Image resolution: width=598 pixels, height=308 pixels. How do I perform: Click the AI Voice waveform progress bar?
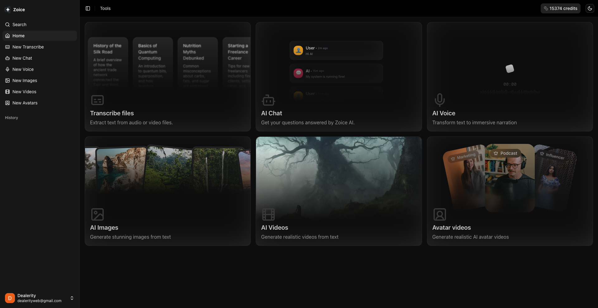click(510, 92)
